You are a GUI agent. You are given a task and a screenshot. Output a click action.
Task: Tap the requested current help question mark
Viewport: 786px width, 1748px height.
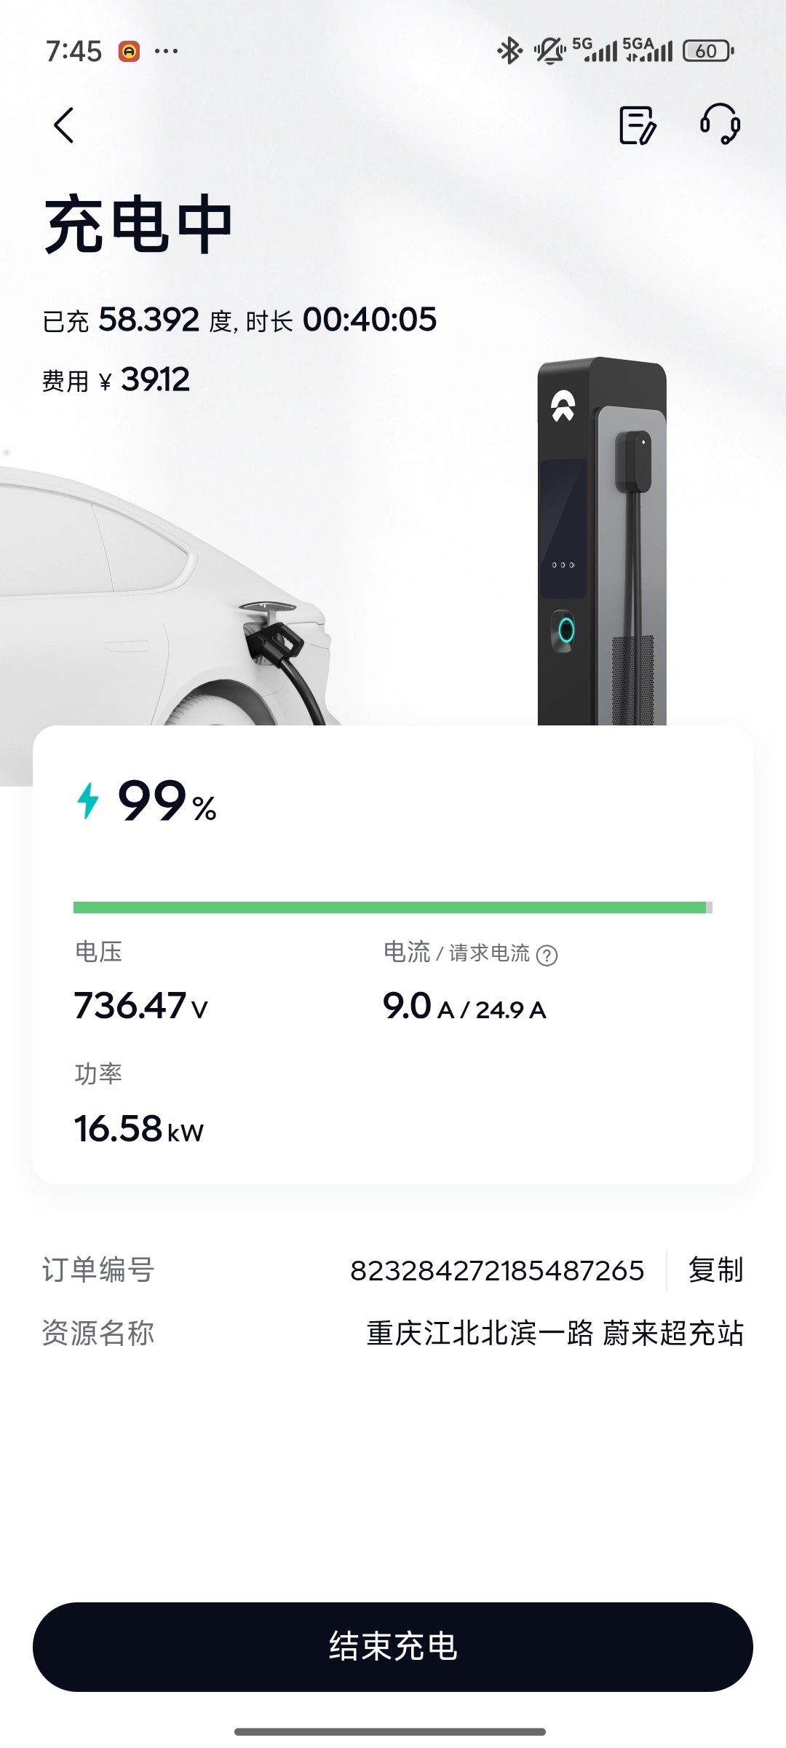click(x=547, y=955)
